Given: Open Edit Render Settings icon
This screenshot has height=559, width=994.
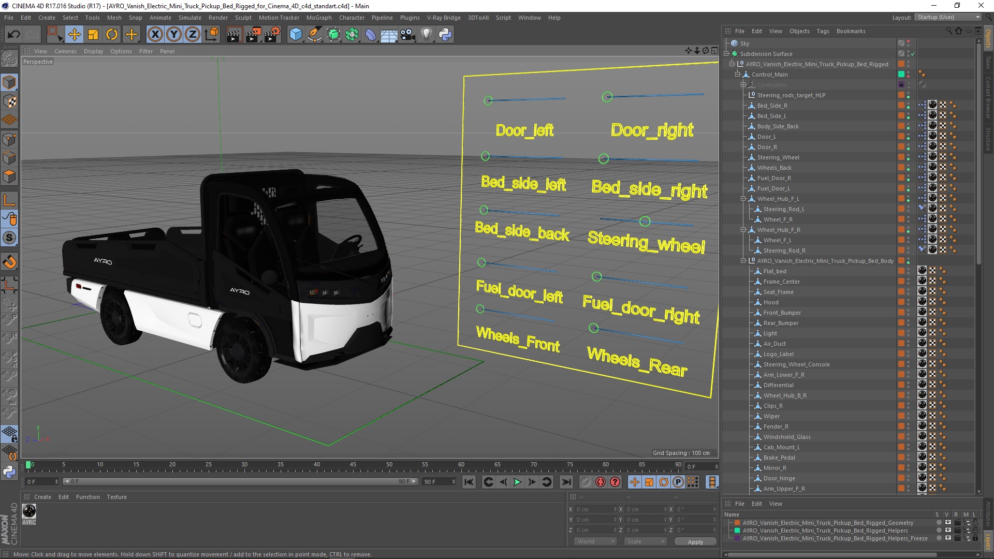Looking at the screenshot, I should pyautogui.click(x=272, y=35).
